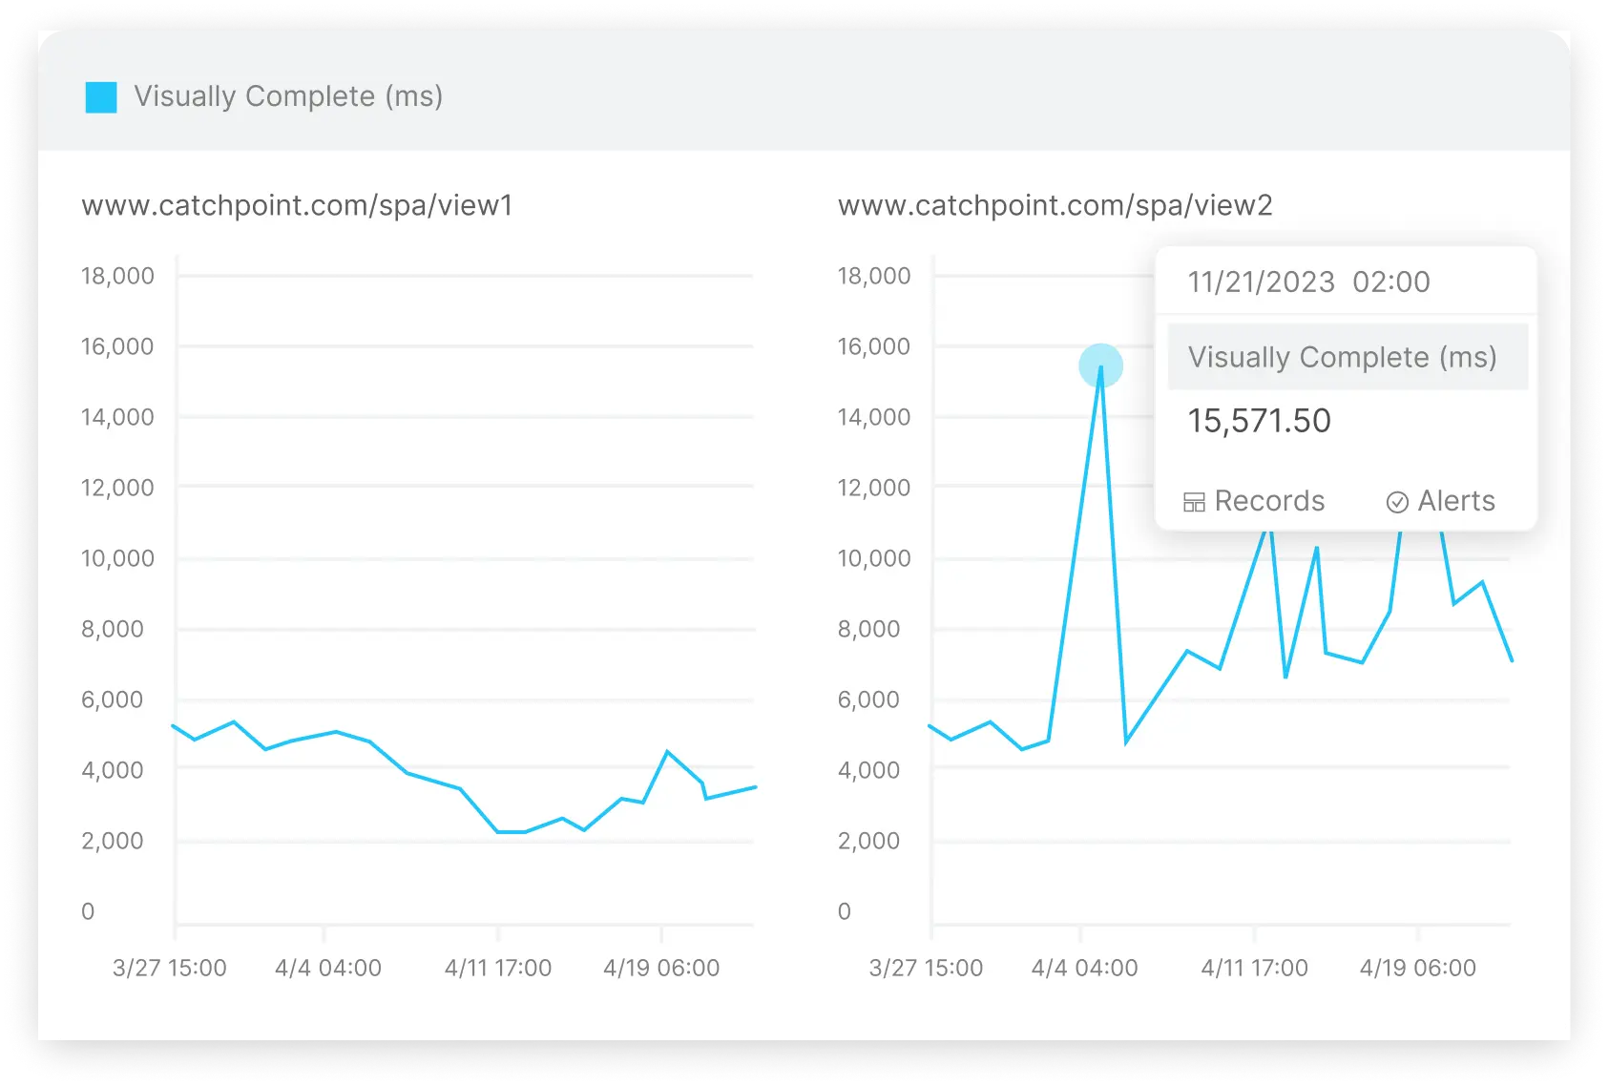Click the Alerts check-circle icon in the tooltip
This screenshot has height=1086, width=1609.
(x=1396, y=500)
